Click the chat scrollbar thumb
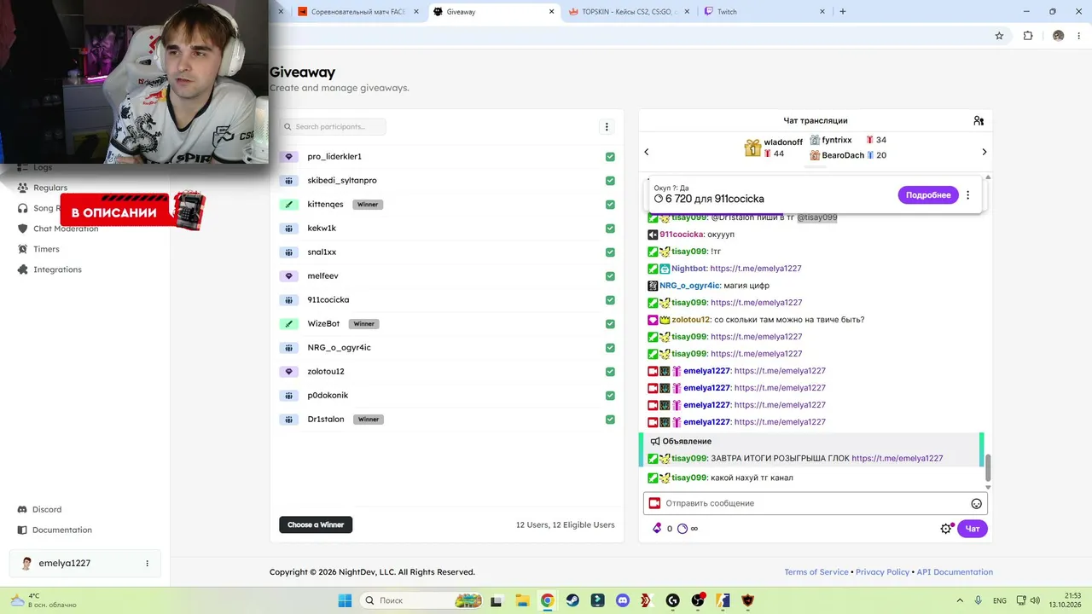The image size is (1092, 614). [x=989, y=467]
